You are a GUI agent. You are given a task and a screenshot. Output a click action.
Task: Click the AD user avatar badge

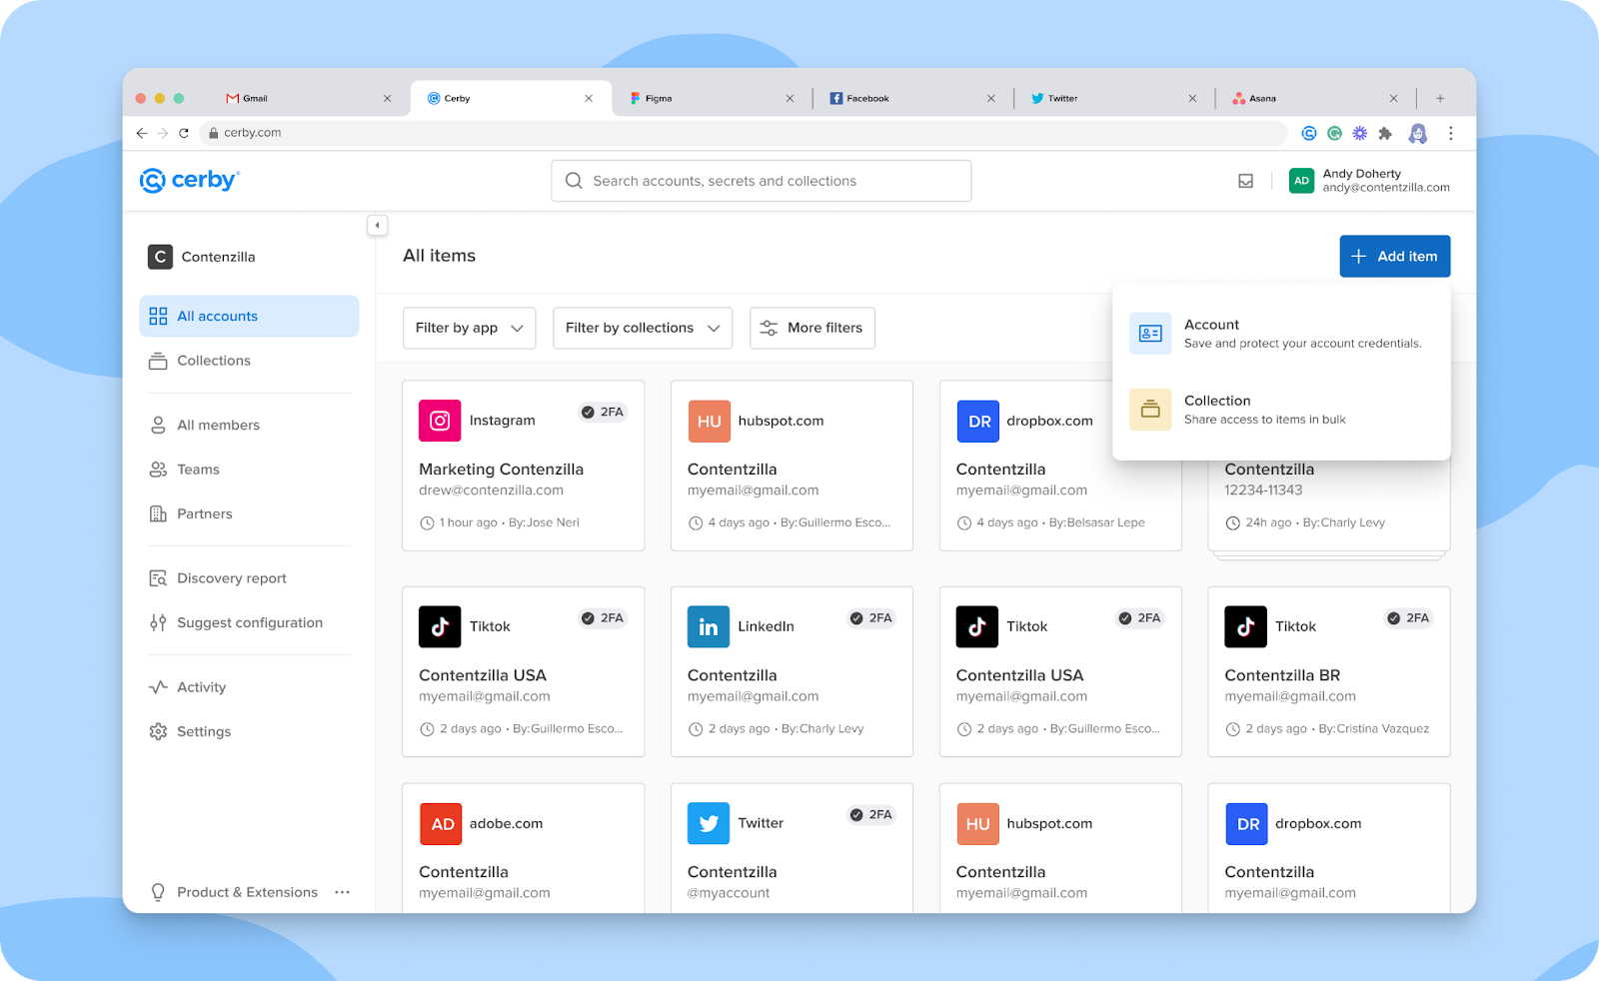[1301, 181]
